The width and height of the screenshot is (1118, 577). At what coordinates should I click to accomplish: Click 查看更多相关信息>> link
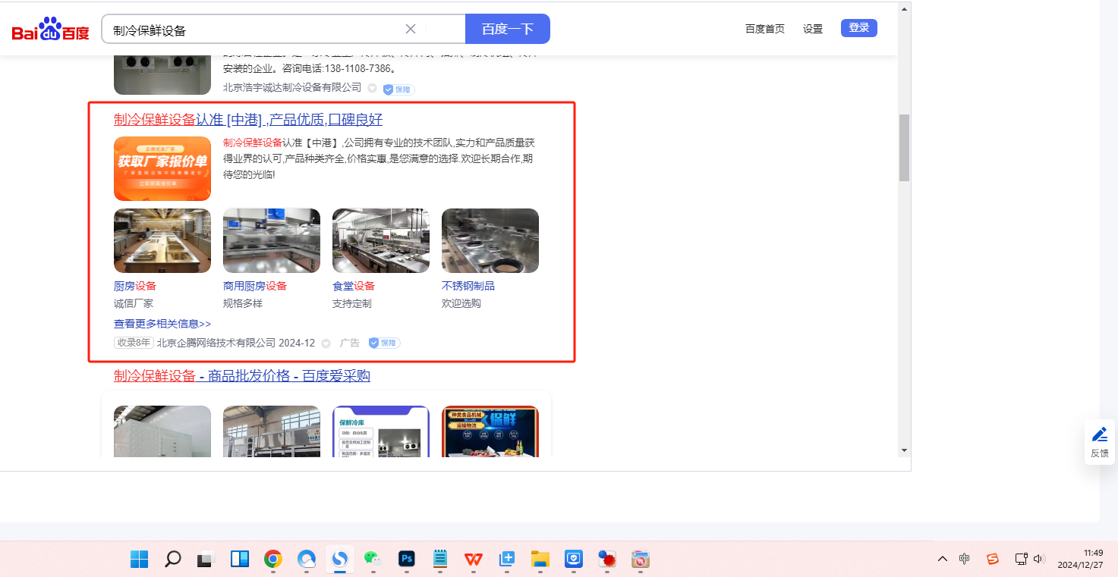pyautogui.click(x=162, y=324)
